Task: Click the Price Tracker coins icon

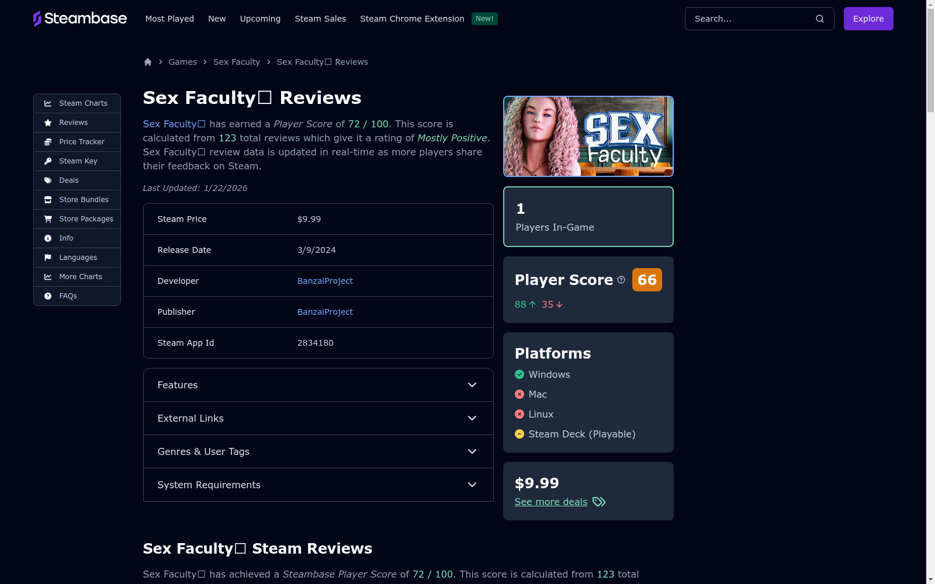Action: click(48, 142)
